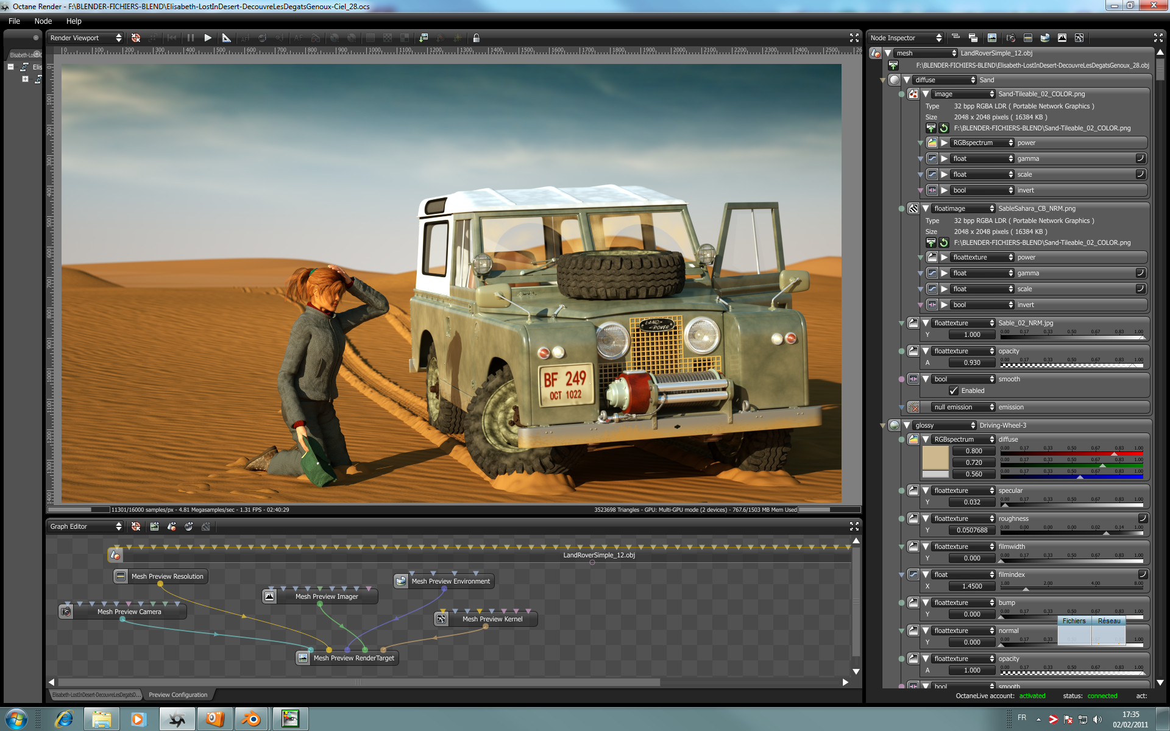Viewport: 1170px width, 731px height.
Task: Open the Render Viewport panel type dropdown
Action: 85,38
